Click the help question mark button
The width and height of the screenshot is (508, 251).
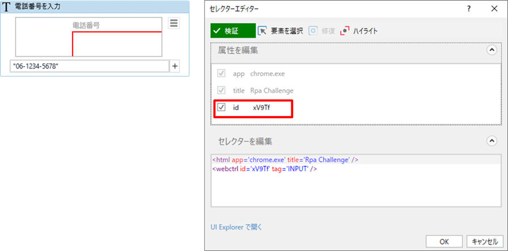pyautogui.click(x=469, y=8)
